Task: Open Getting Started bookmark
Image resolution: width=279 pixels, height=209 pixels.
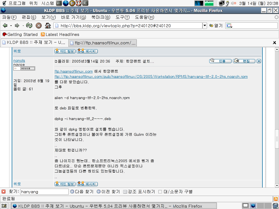Action: (20, 35)
